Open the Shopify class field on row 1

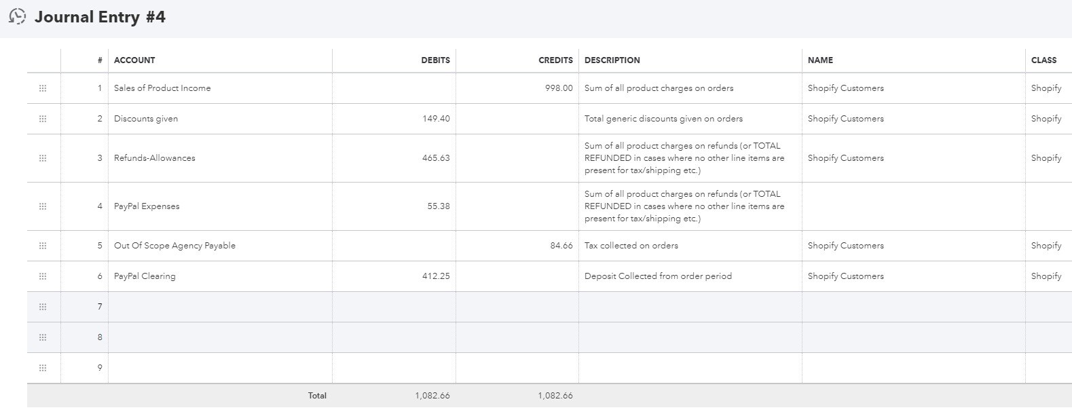(1048, 88)
